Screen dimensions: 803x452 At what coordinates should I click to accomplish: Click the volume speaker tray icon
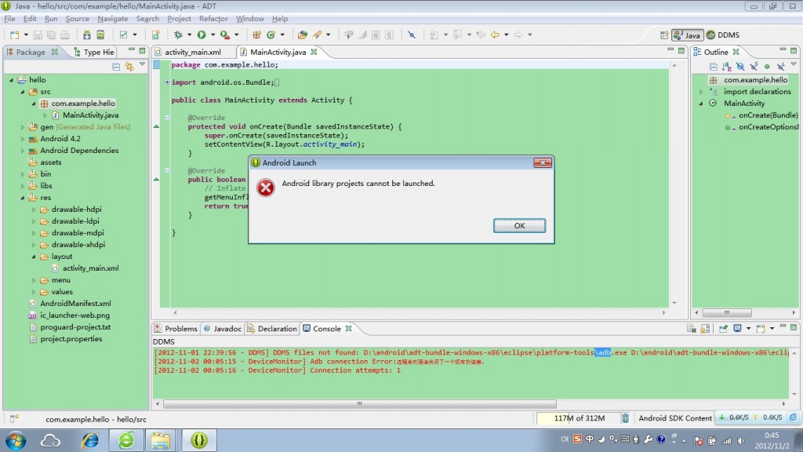(x=740, y=440)
